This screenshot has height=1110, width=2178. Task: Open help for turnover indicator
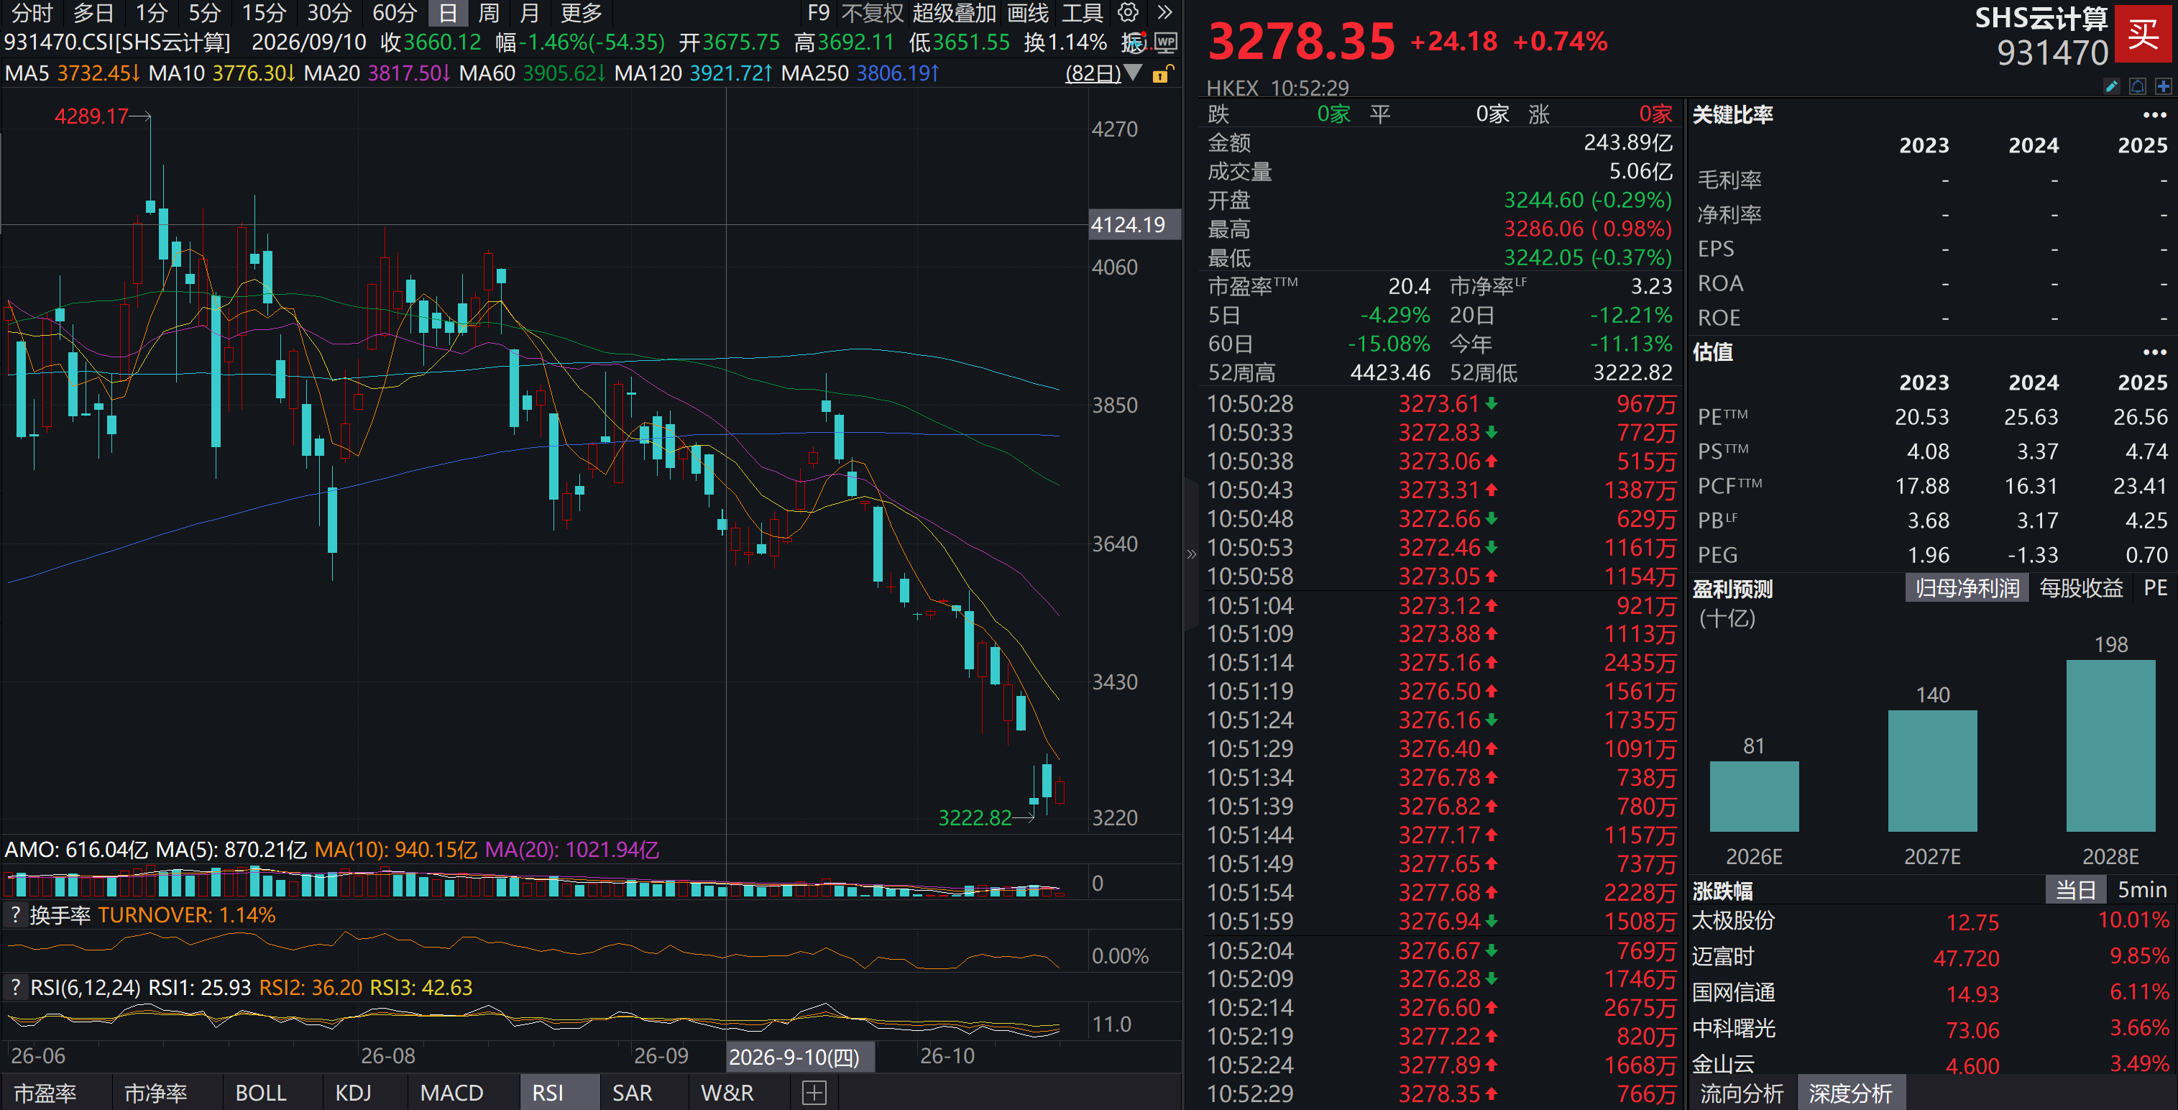14,914
